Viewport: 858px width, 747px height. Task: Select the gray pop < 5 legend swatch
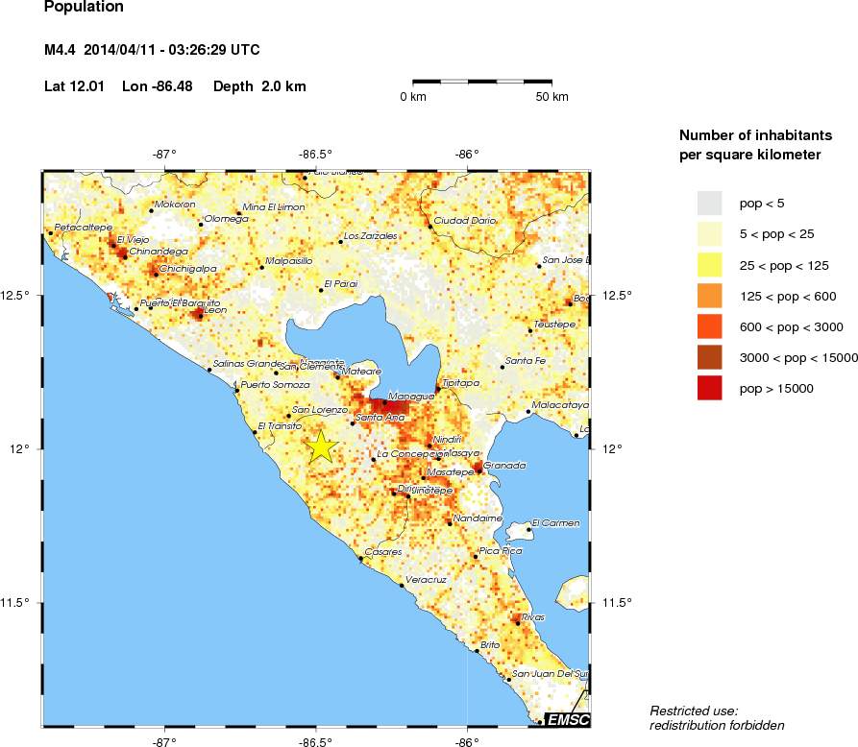click(x=708, y=203)
